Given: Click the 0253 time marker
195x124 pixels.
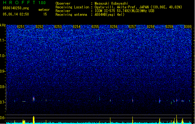Looking at the screenshot, I should (58, 27).
